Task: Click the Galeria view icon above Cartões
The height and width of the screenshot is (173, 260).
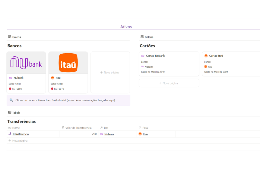Action: click(142, 37)
